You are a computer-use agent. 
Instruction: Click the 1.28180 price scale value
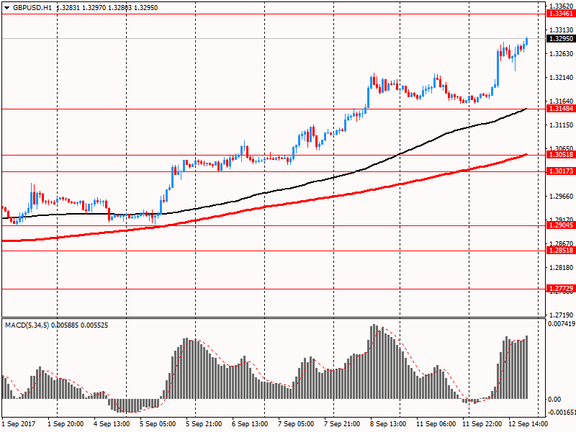[561, 268]
